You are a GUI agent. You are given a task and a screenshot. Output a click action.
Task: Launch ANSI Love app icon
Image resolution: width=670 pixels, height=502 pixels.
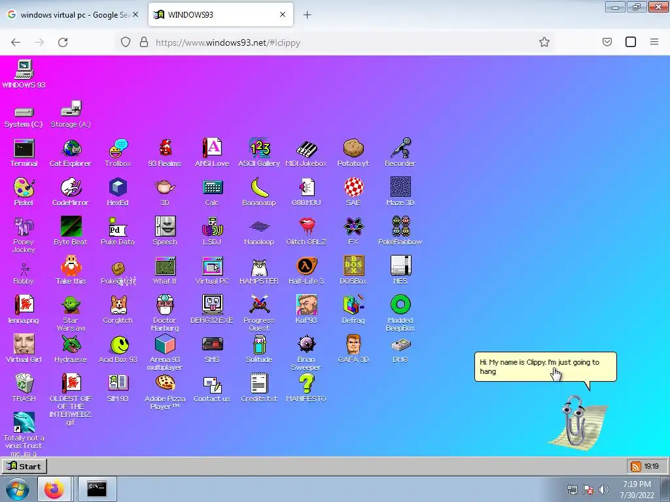[x=212, y=148]
